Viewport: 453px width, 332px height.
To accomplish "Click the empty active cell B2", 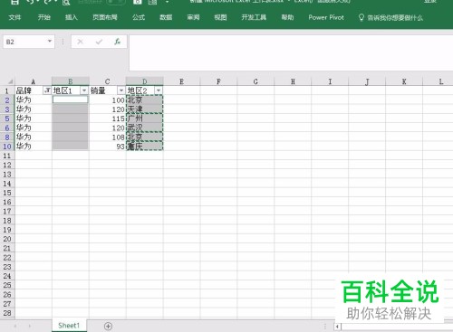I will point(71,100).
